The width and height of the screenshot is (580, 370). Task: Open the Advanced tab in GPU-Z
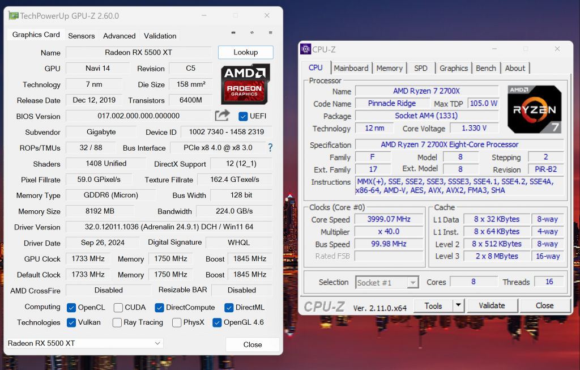(119, 36)
